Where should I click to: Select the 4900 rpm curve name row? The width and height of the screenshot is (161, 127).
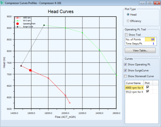(x=134, y=88)
